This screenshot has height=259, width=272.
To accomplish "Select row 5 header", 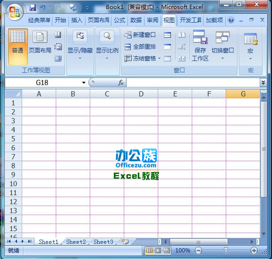I will point(13,138).
